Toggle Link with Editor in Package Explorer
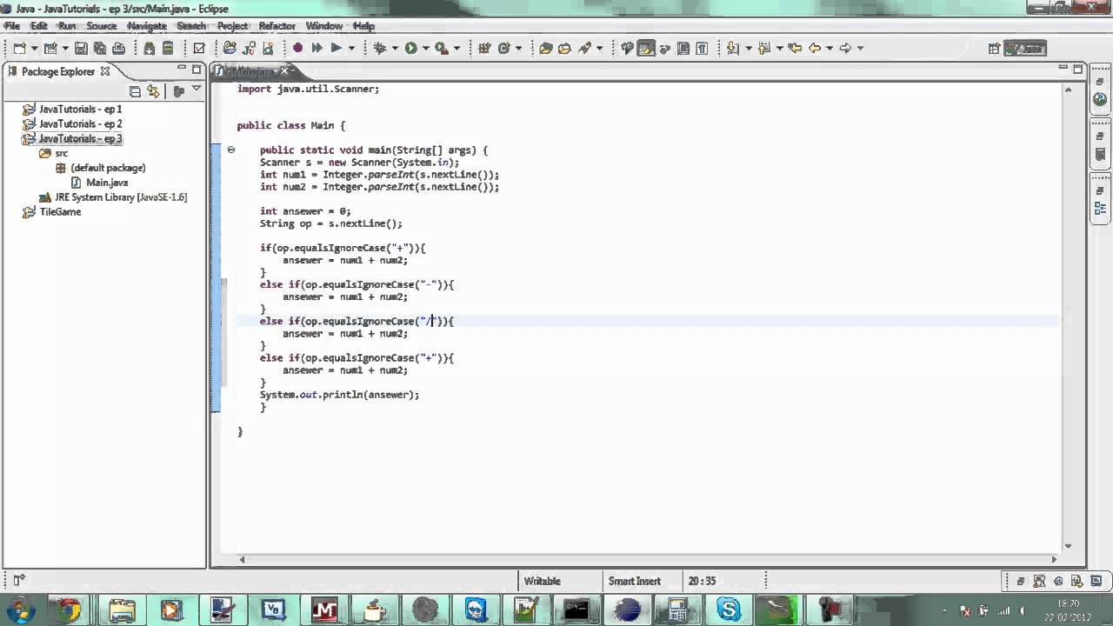This screenshot has height=626, width=1113. 154,91
